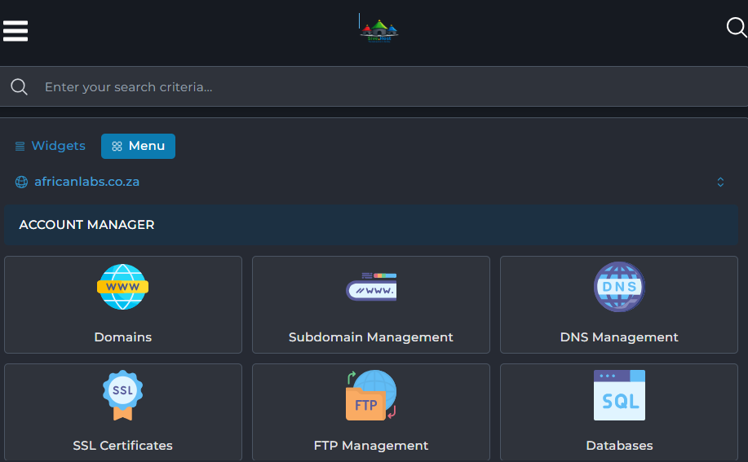Expand the domain selector arrows

pyautogui.click(x=720, y=182)
